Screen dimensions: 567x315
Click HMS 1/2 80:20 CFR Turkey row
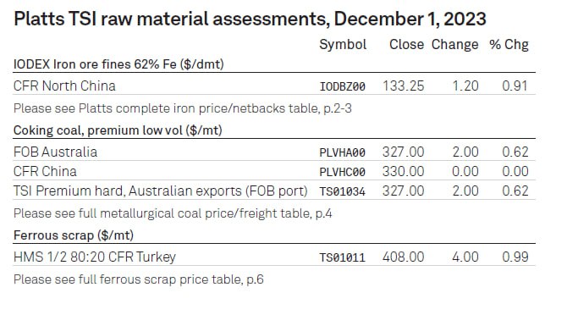274,257
